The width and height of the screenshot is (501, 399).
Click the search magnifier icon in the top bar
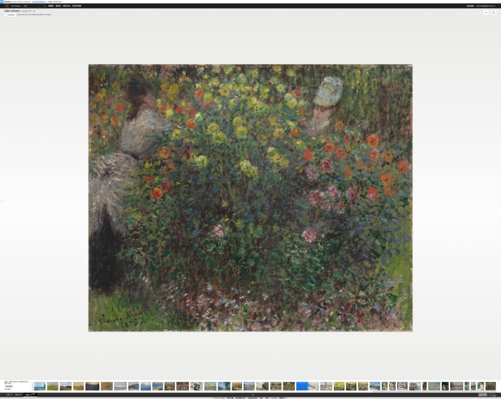[44, 6]
